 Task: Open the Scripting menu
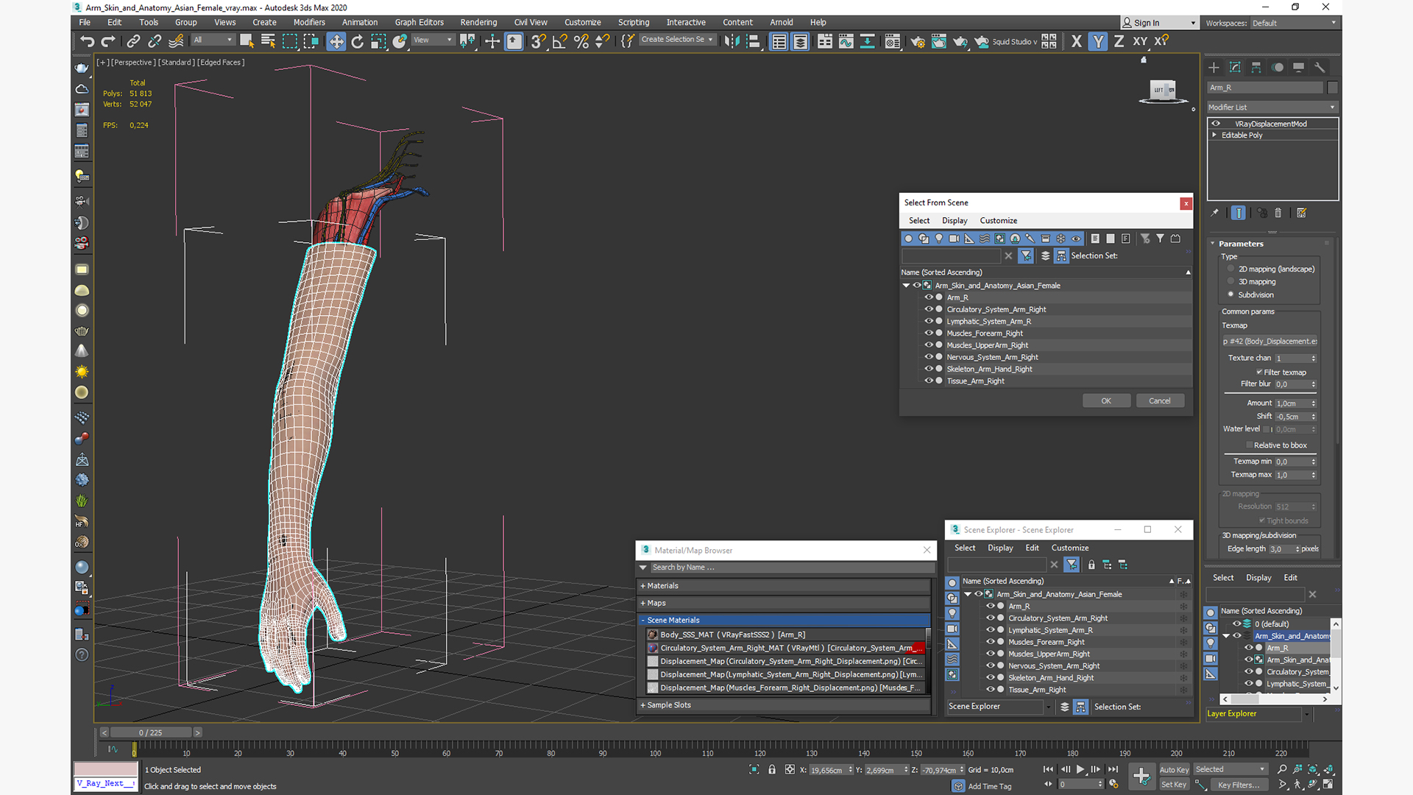634,22
